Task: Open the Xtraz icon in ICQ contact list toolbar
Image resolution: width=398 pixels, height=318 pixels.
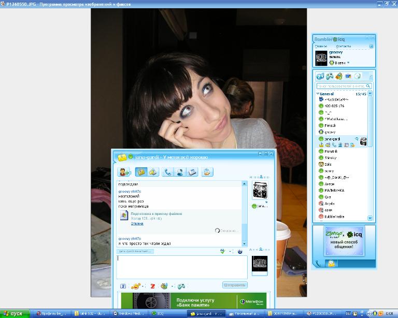Action: [320, 76]
